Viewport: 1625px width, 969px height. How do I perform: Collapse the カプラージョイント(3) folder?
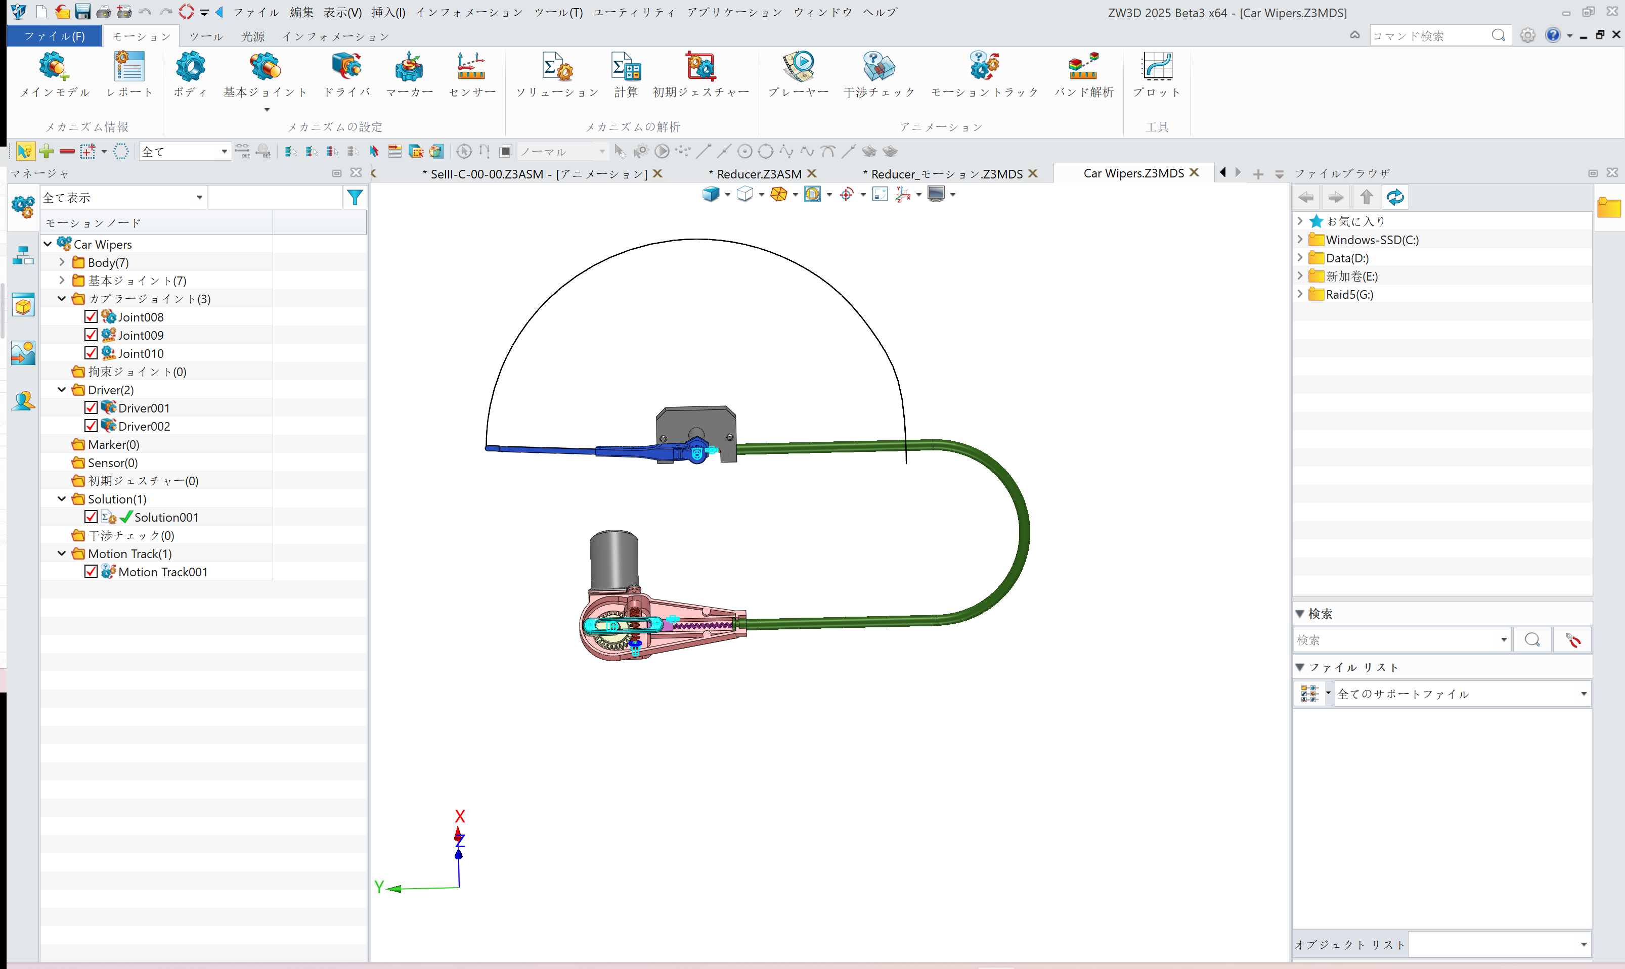[62, 298]
